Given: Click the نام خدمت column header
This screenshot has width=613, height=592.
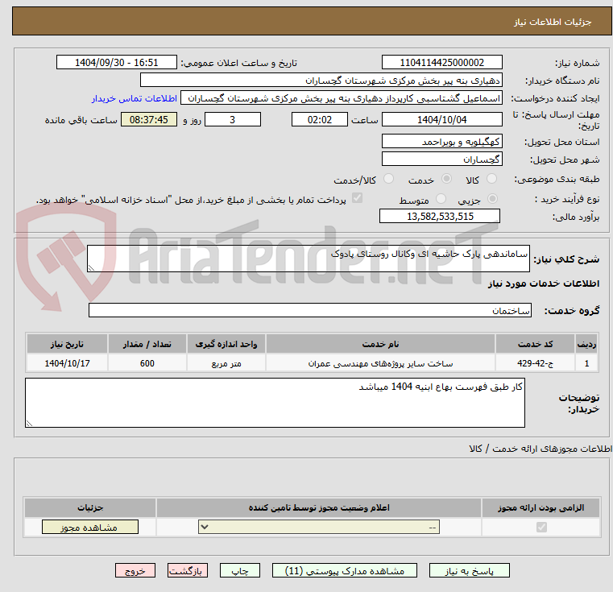Looking at the screenshot, I should point(380,344).
